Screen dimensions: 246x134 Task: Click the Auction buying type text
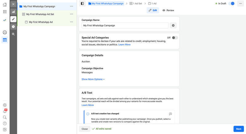tap(86, 61)
